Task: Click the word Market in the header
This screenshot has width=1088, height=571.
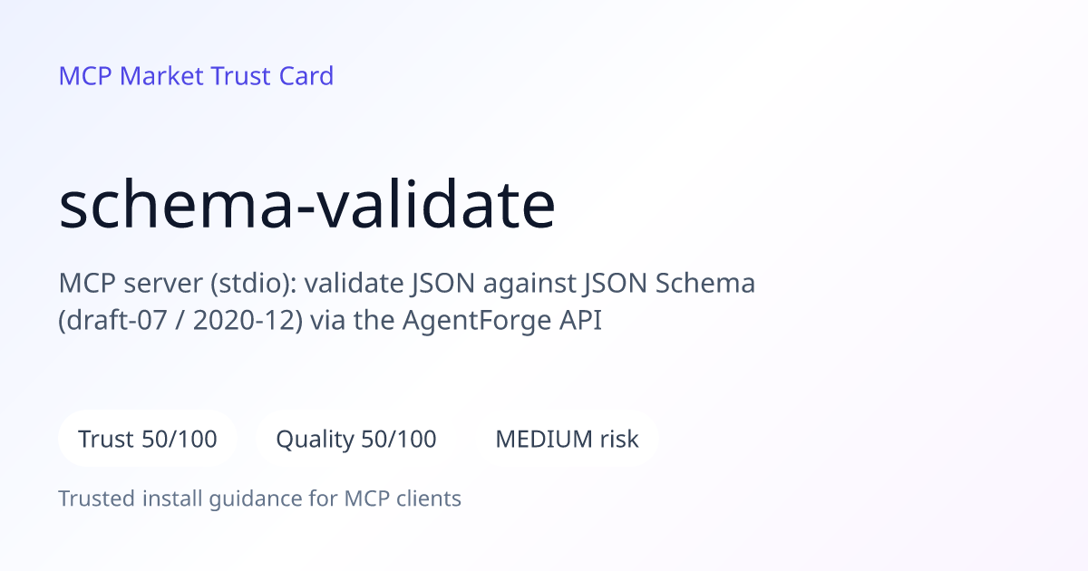Action: tap(161, 76)
